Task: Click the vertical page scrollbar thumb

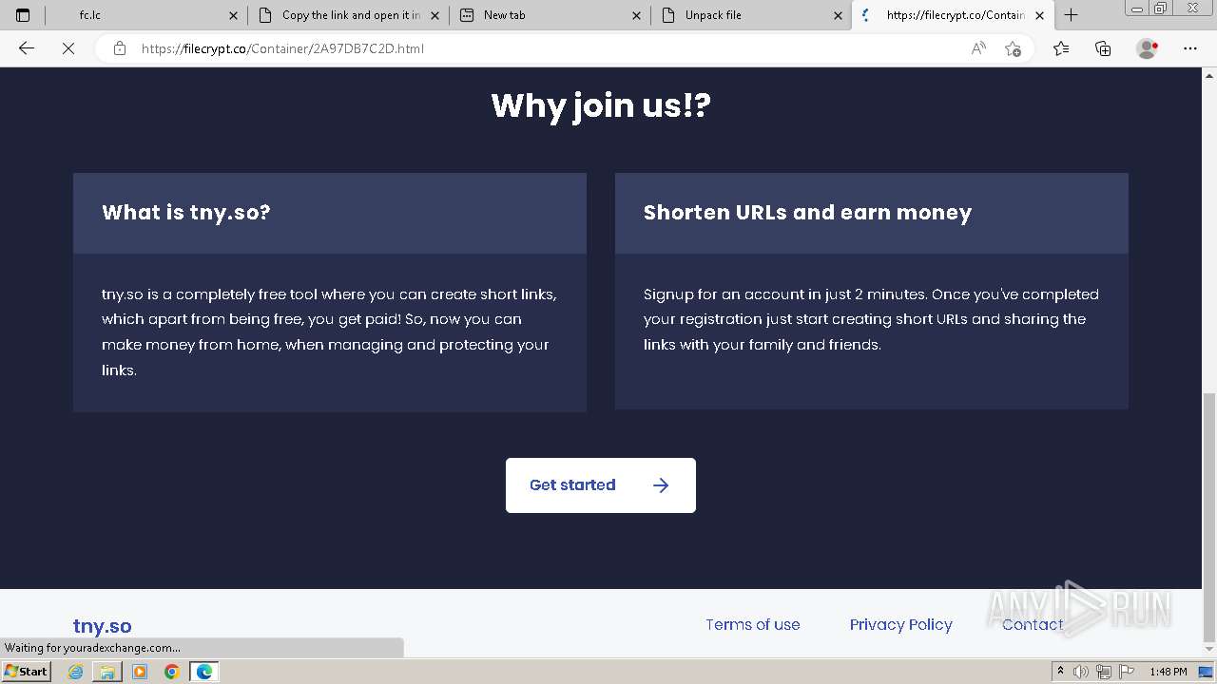Action: click(1209, 517)
